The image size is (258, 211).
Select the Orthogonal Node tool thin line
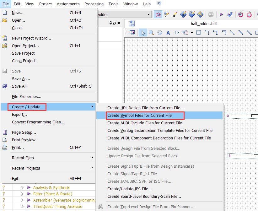click(207, 33)
